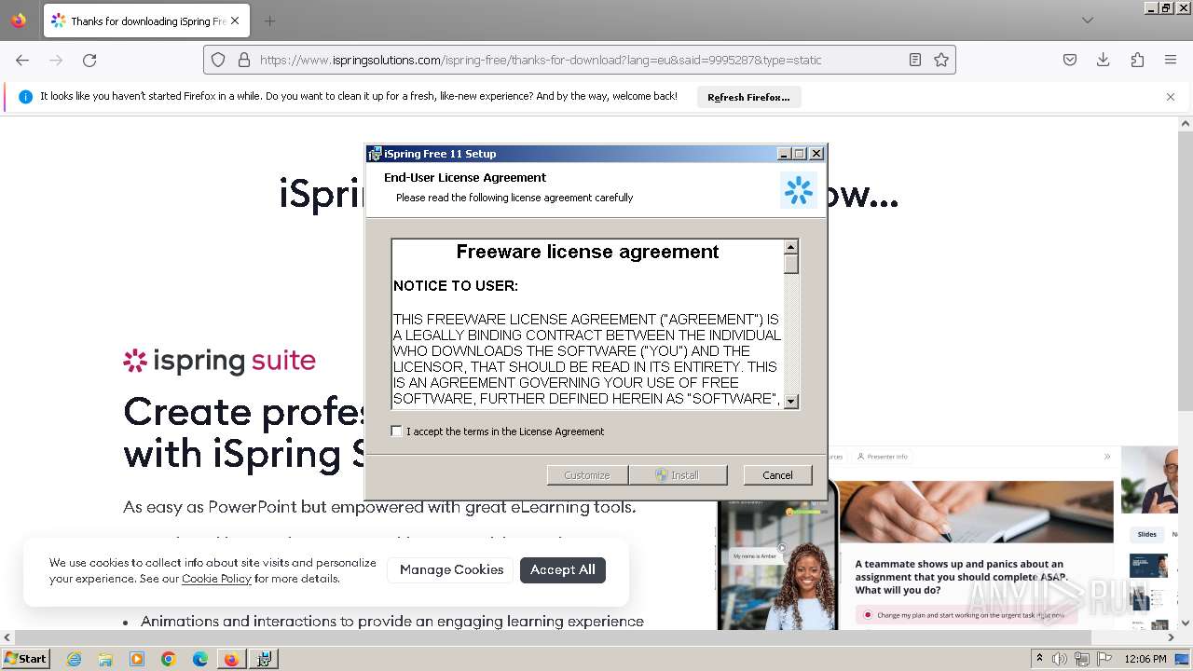The image size is (1193, 671).
Task: Bookmark this page with the star
Action: [x=941, y=60]
